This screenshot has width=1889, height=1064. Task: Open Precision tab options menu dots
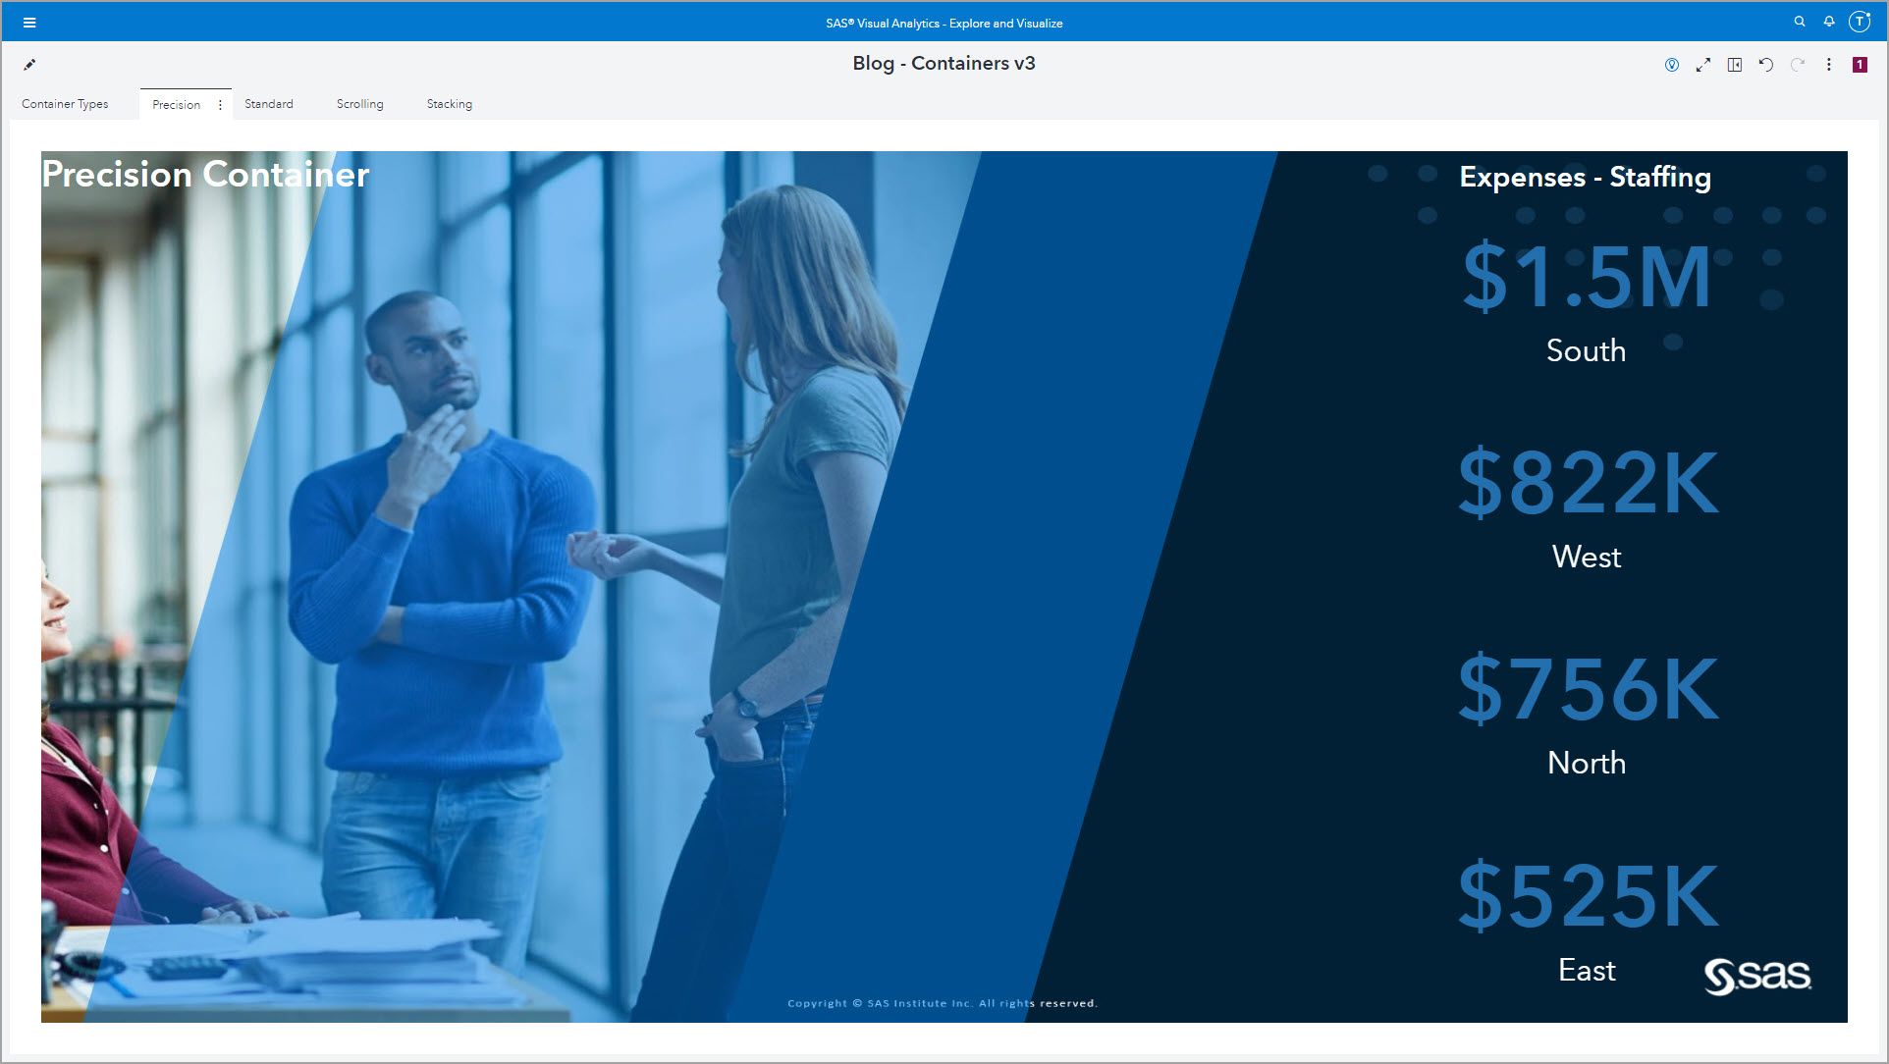pyautogui.click(x=220, y=105)
